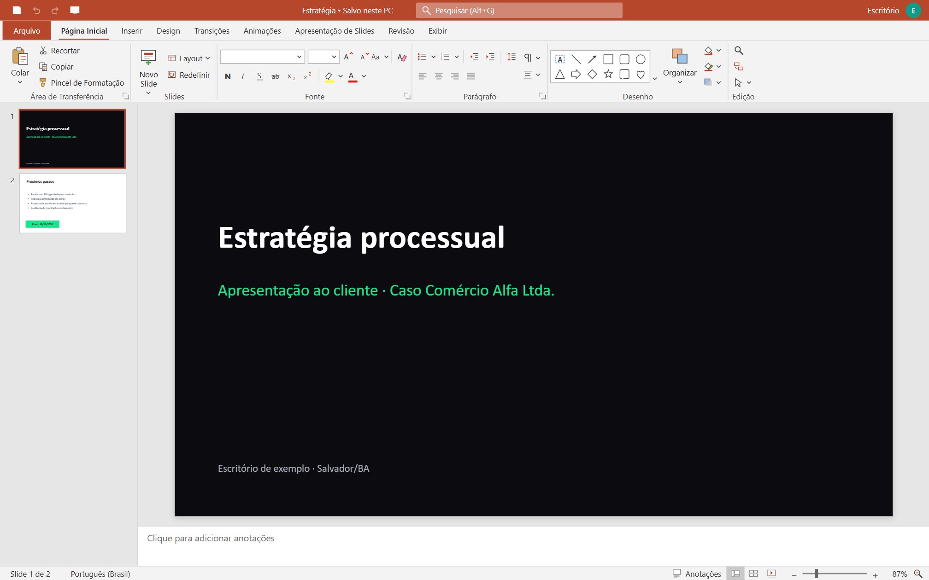Switch to slide sorter view
Screen dimensions: 929x580
(x=753, y=574)
